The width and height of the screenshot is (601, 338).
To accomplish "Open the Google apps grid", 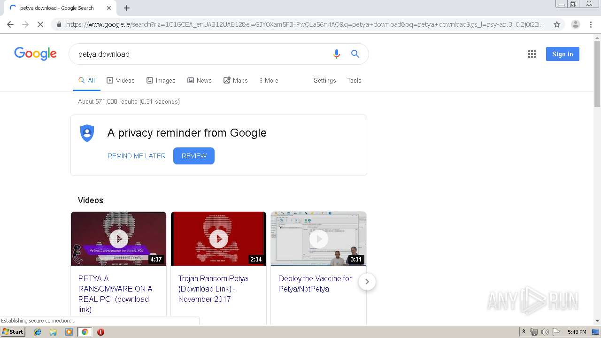I will [532, 54].
